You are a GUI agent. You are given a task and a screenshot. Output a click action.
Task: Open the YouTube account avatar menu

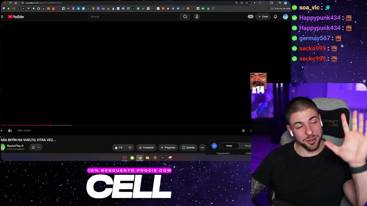tap(285, 17)
